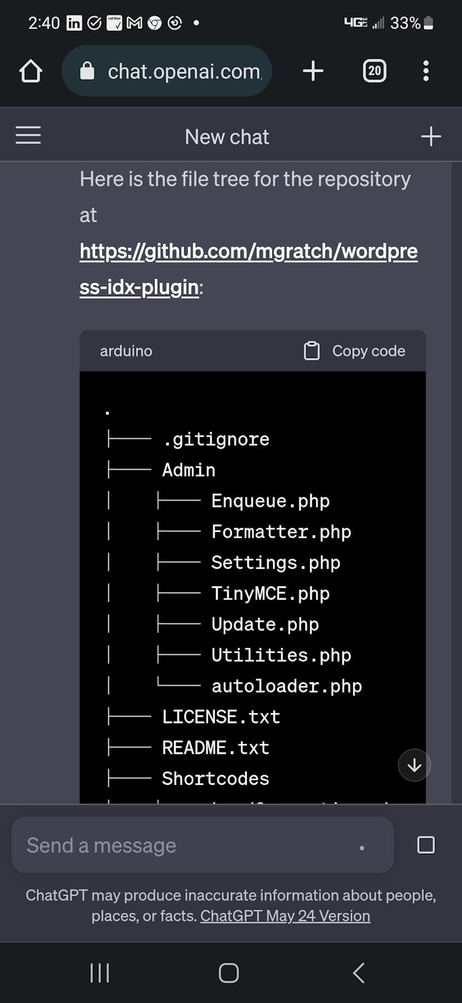Open Chrome home page icon
Viewport: 462px width, 1003px height.
(x=30, y=71)
